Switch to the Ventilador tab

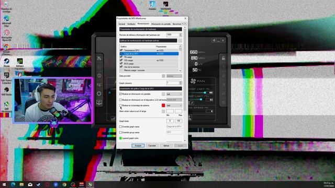tap(131, 24)
